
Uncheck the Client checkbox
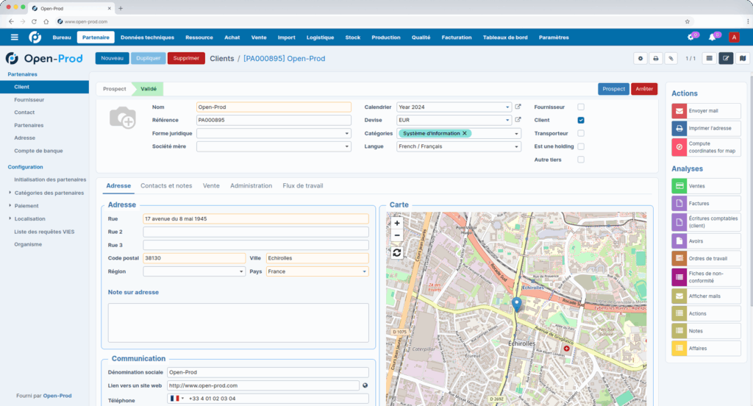pos(581,120)
